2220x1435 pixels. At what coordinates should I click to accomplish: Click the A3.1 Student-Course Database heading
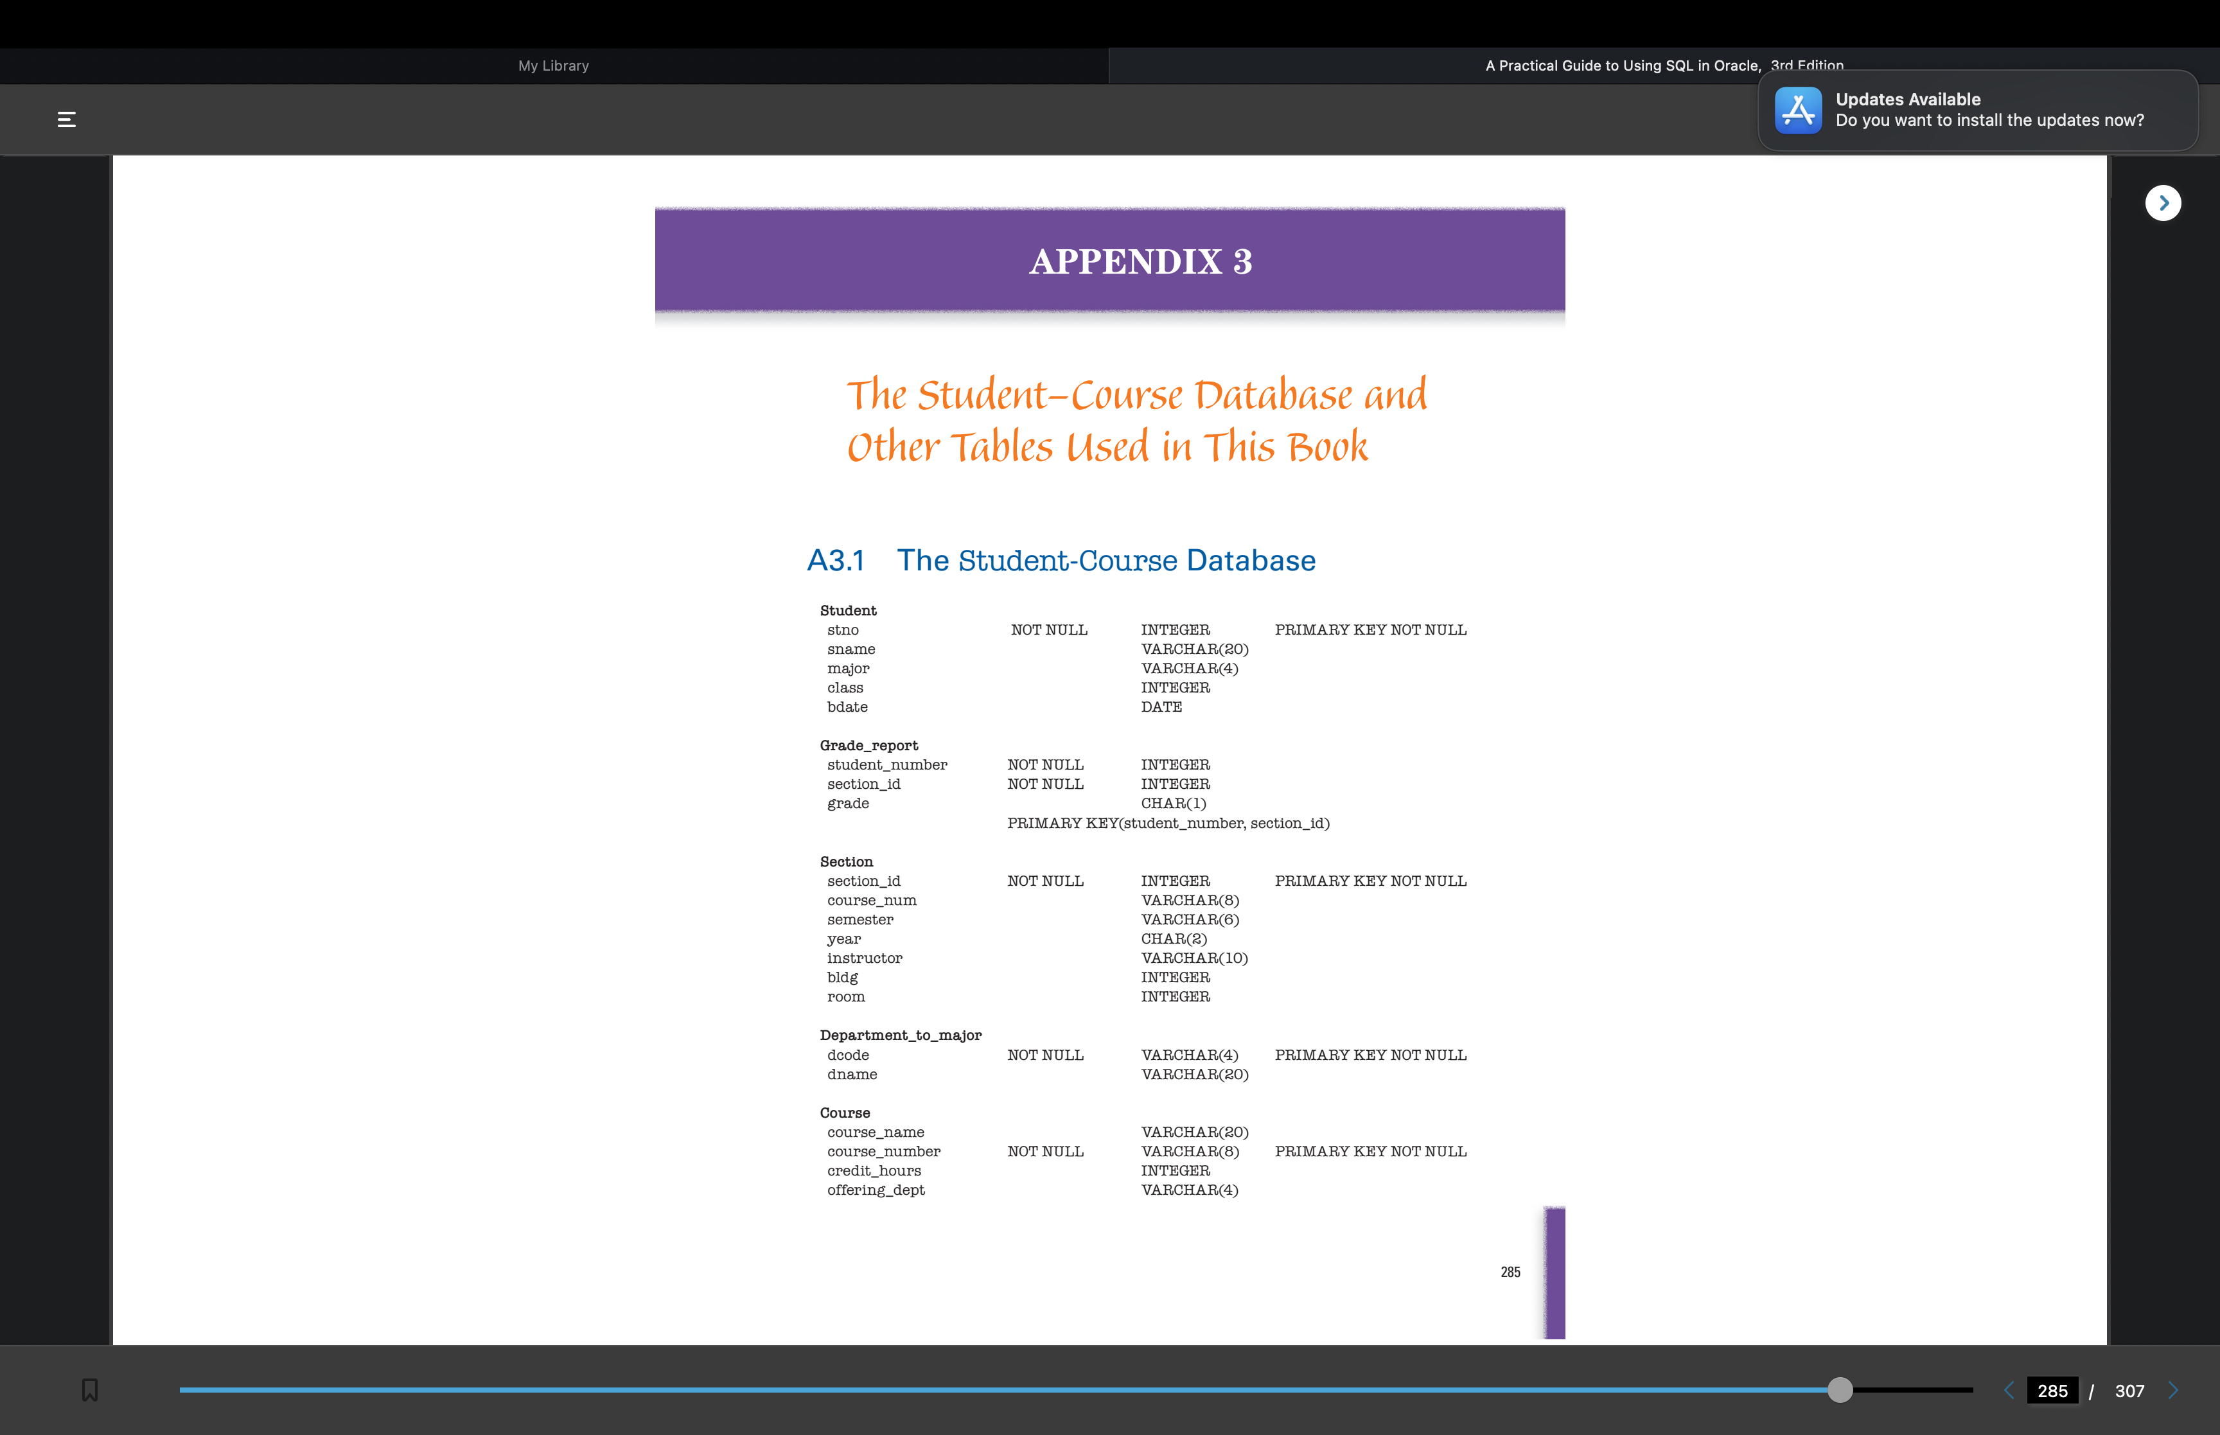tap(1060, 560)
